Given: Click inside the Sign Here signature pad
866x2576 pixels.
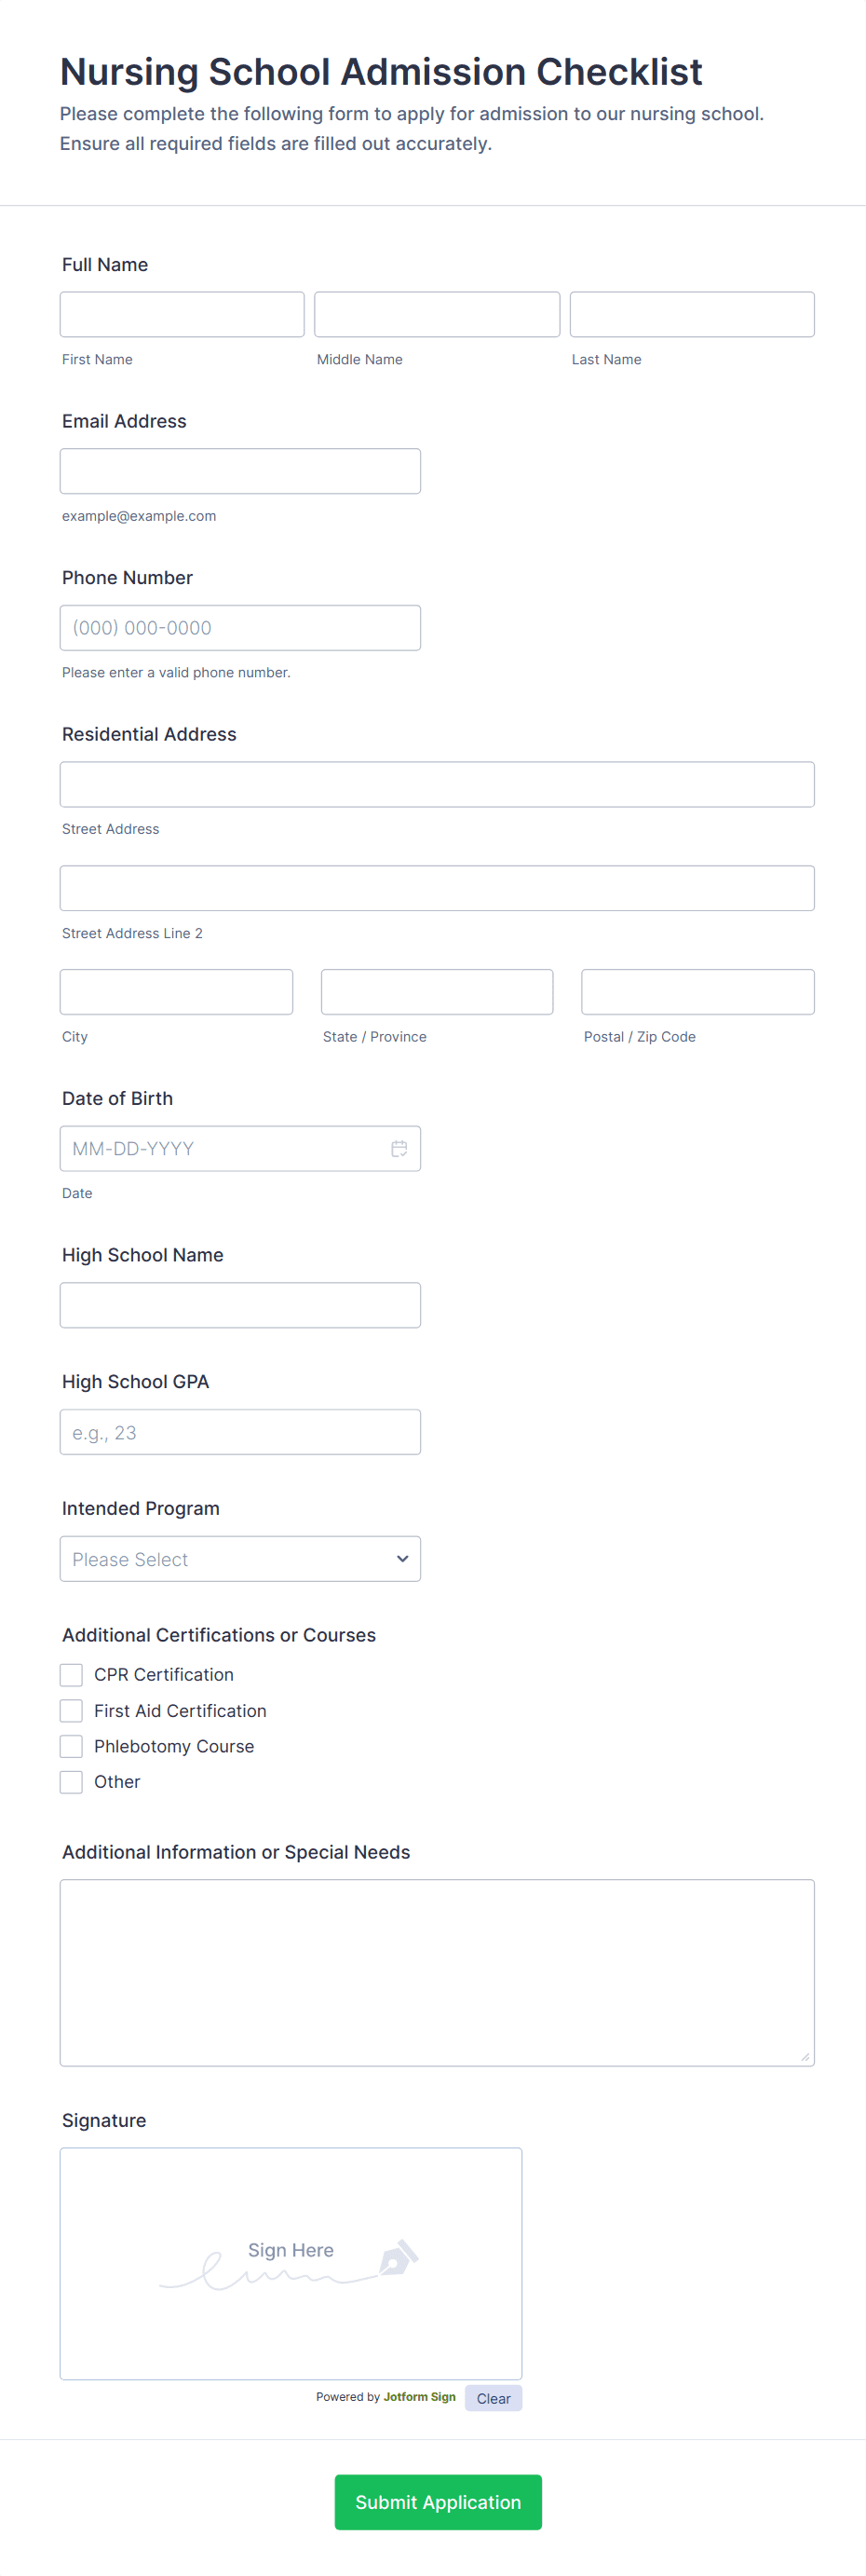Looking at the screenshot, I should [290, 2262].
